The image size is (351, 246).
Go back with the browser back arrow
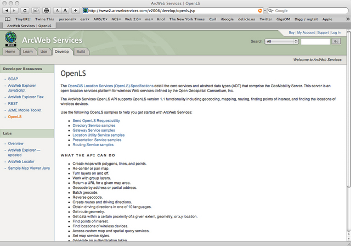[6, 10]
